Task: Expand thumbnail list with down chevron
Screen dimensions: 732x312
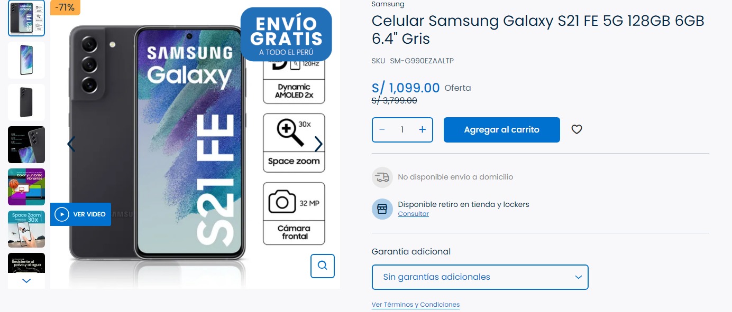Action: coord(26,281)
